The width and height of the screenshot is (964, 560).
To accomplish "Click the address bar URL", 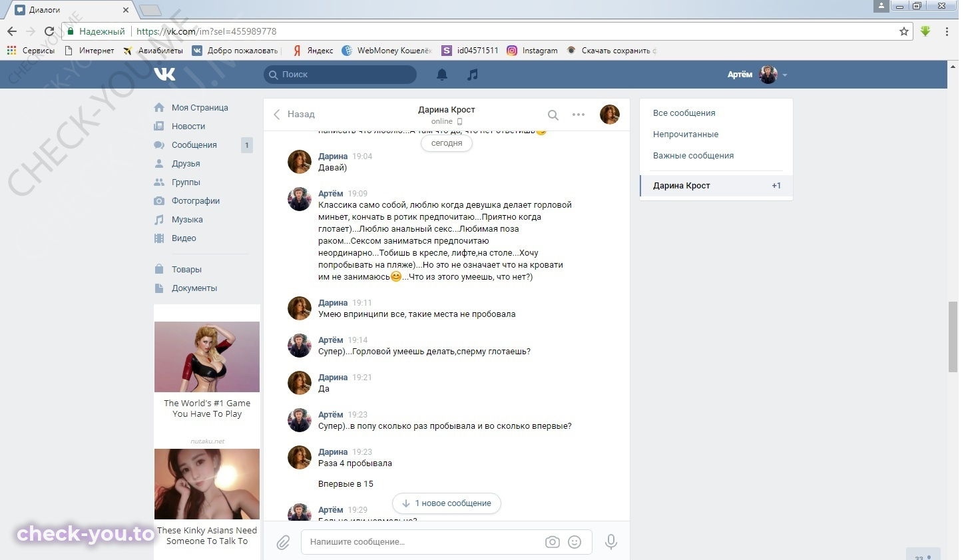I will click(206, 31).
